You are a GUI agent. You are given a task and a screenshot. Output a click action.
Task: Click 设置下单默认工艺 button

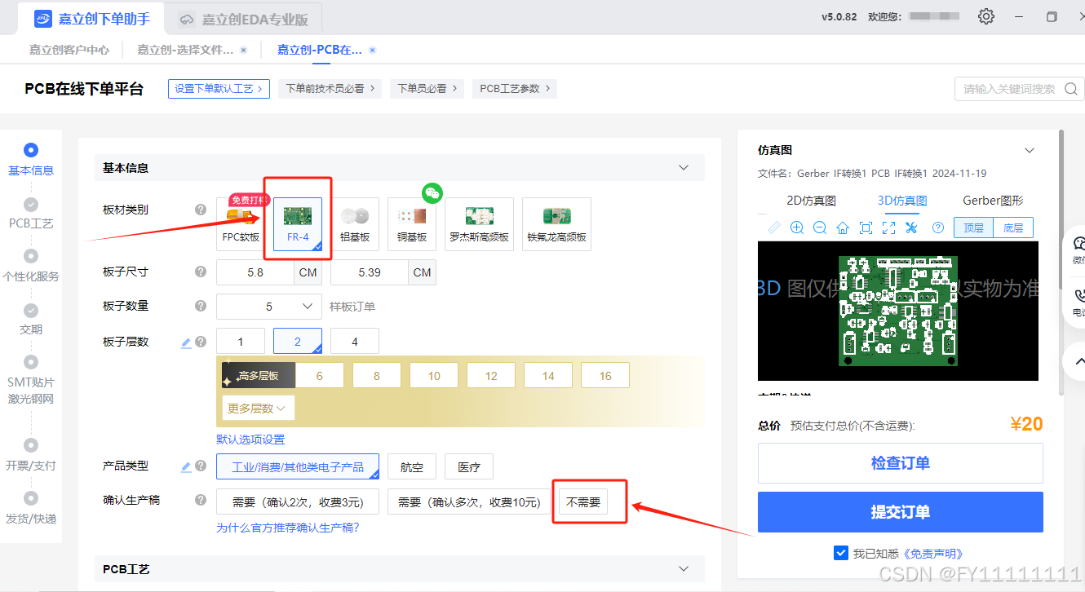[219, 88]
